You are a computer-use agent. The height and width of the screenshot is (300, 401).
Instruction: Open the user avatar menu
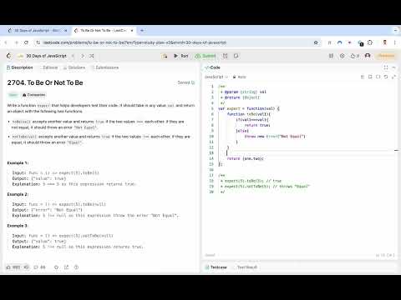[x=368, y=56]
